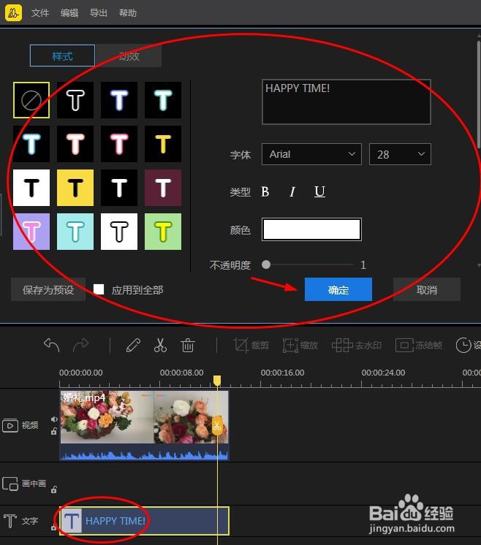Choose the pink T on purple style

[x=31, y=232]
